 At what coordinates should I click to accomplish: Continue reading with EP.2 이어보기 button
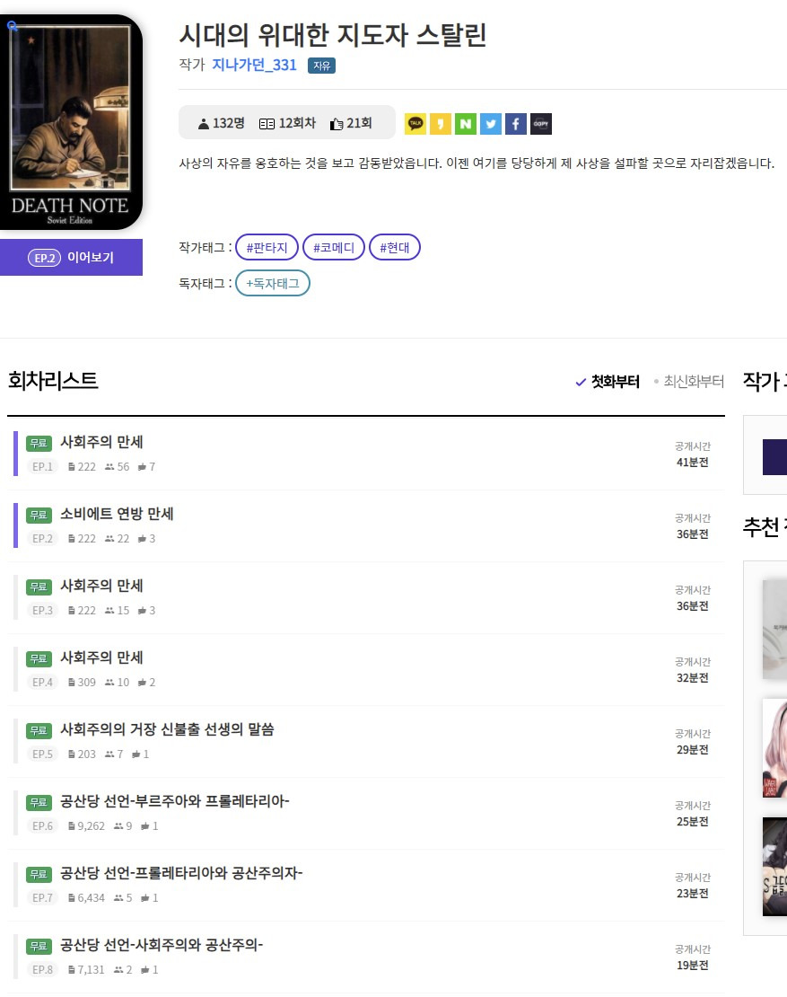tap(71, 258)
